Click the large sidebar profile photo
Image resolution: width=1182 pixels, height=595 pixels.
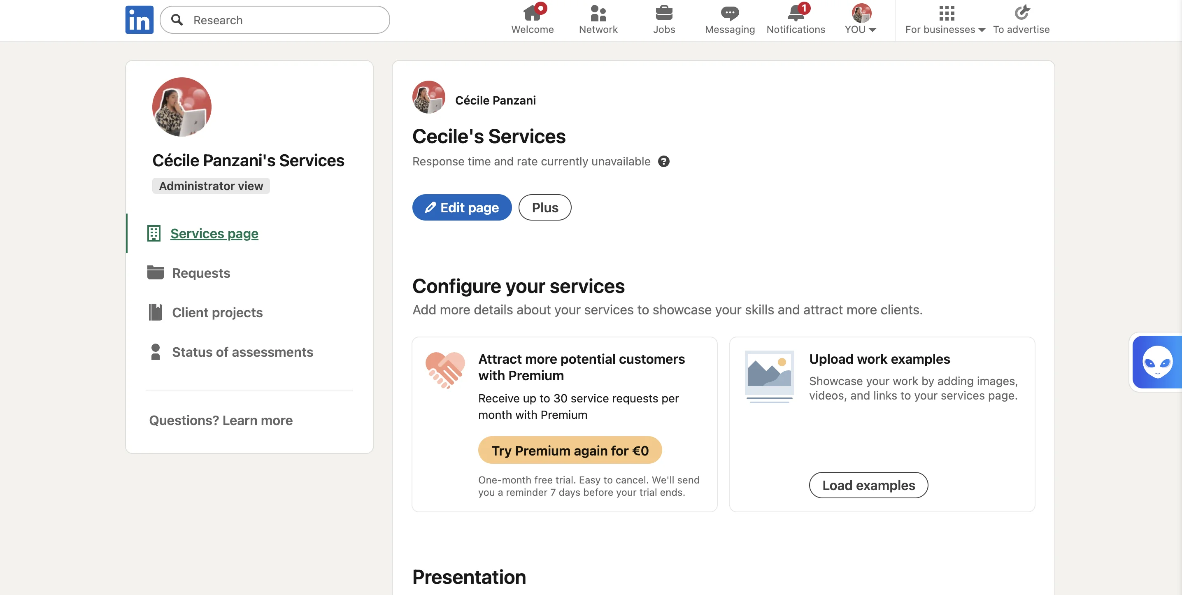[x=182, y=107]
